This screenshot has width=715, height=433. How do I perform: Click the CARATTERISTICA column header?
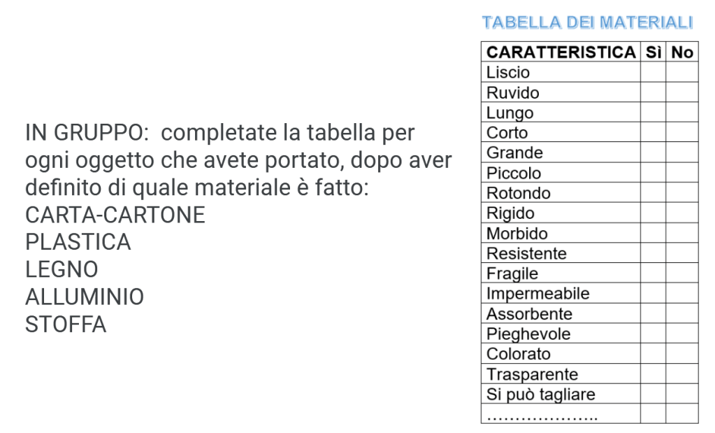[561, 52]
